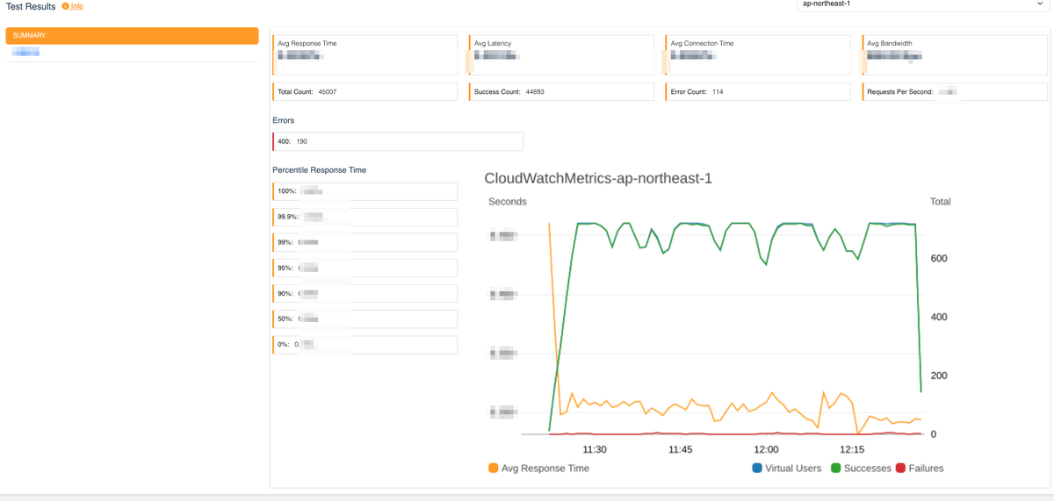Click the Avg Response Time metric card
The width and height of the screenshot is (1054, 501).
(365, 55)
